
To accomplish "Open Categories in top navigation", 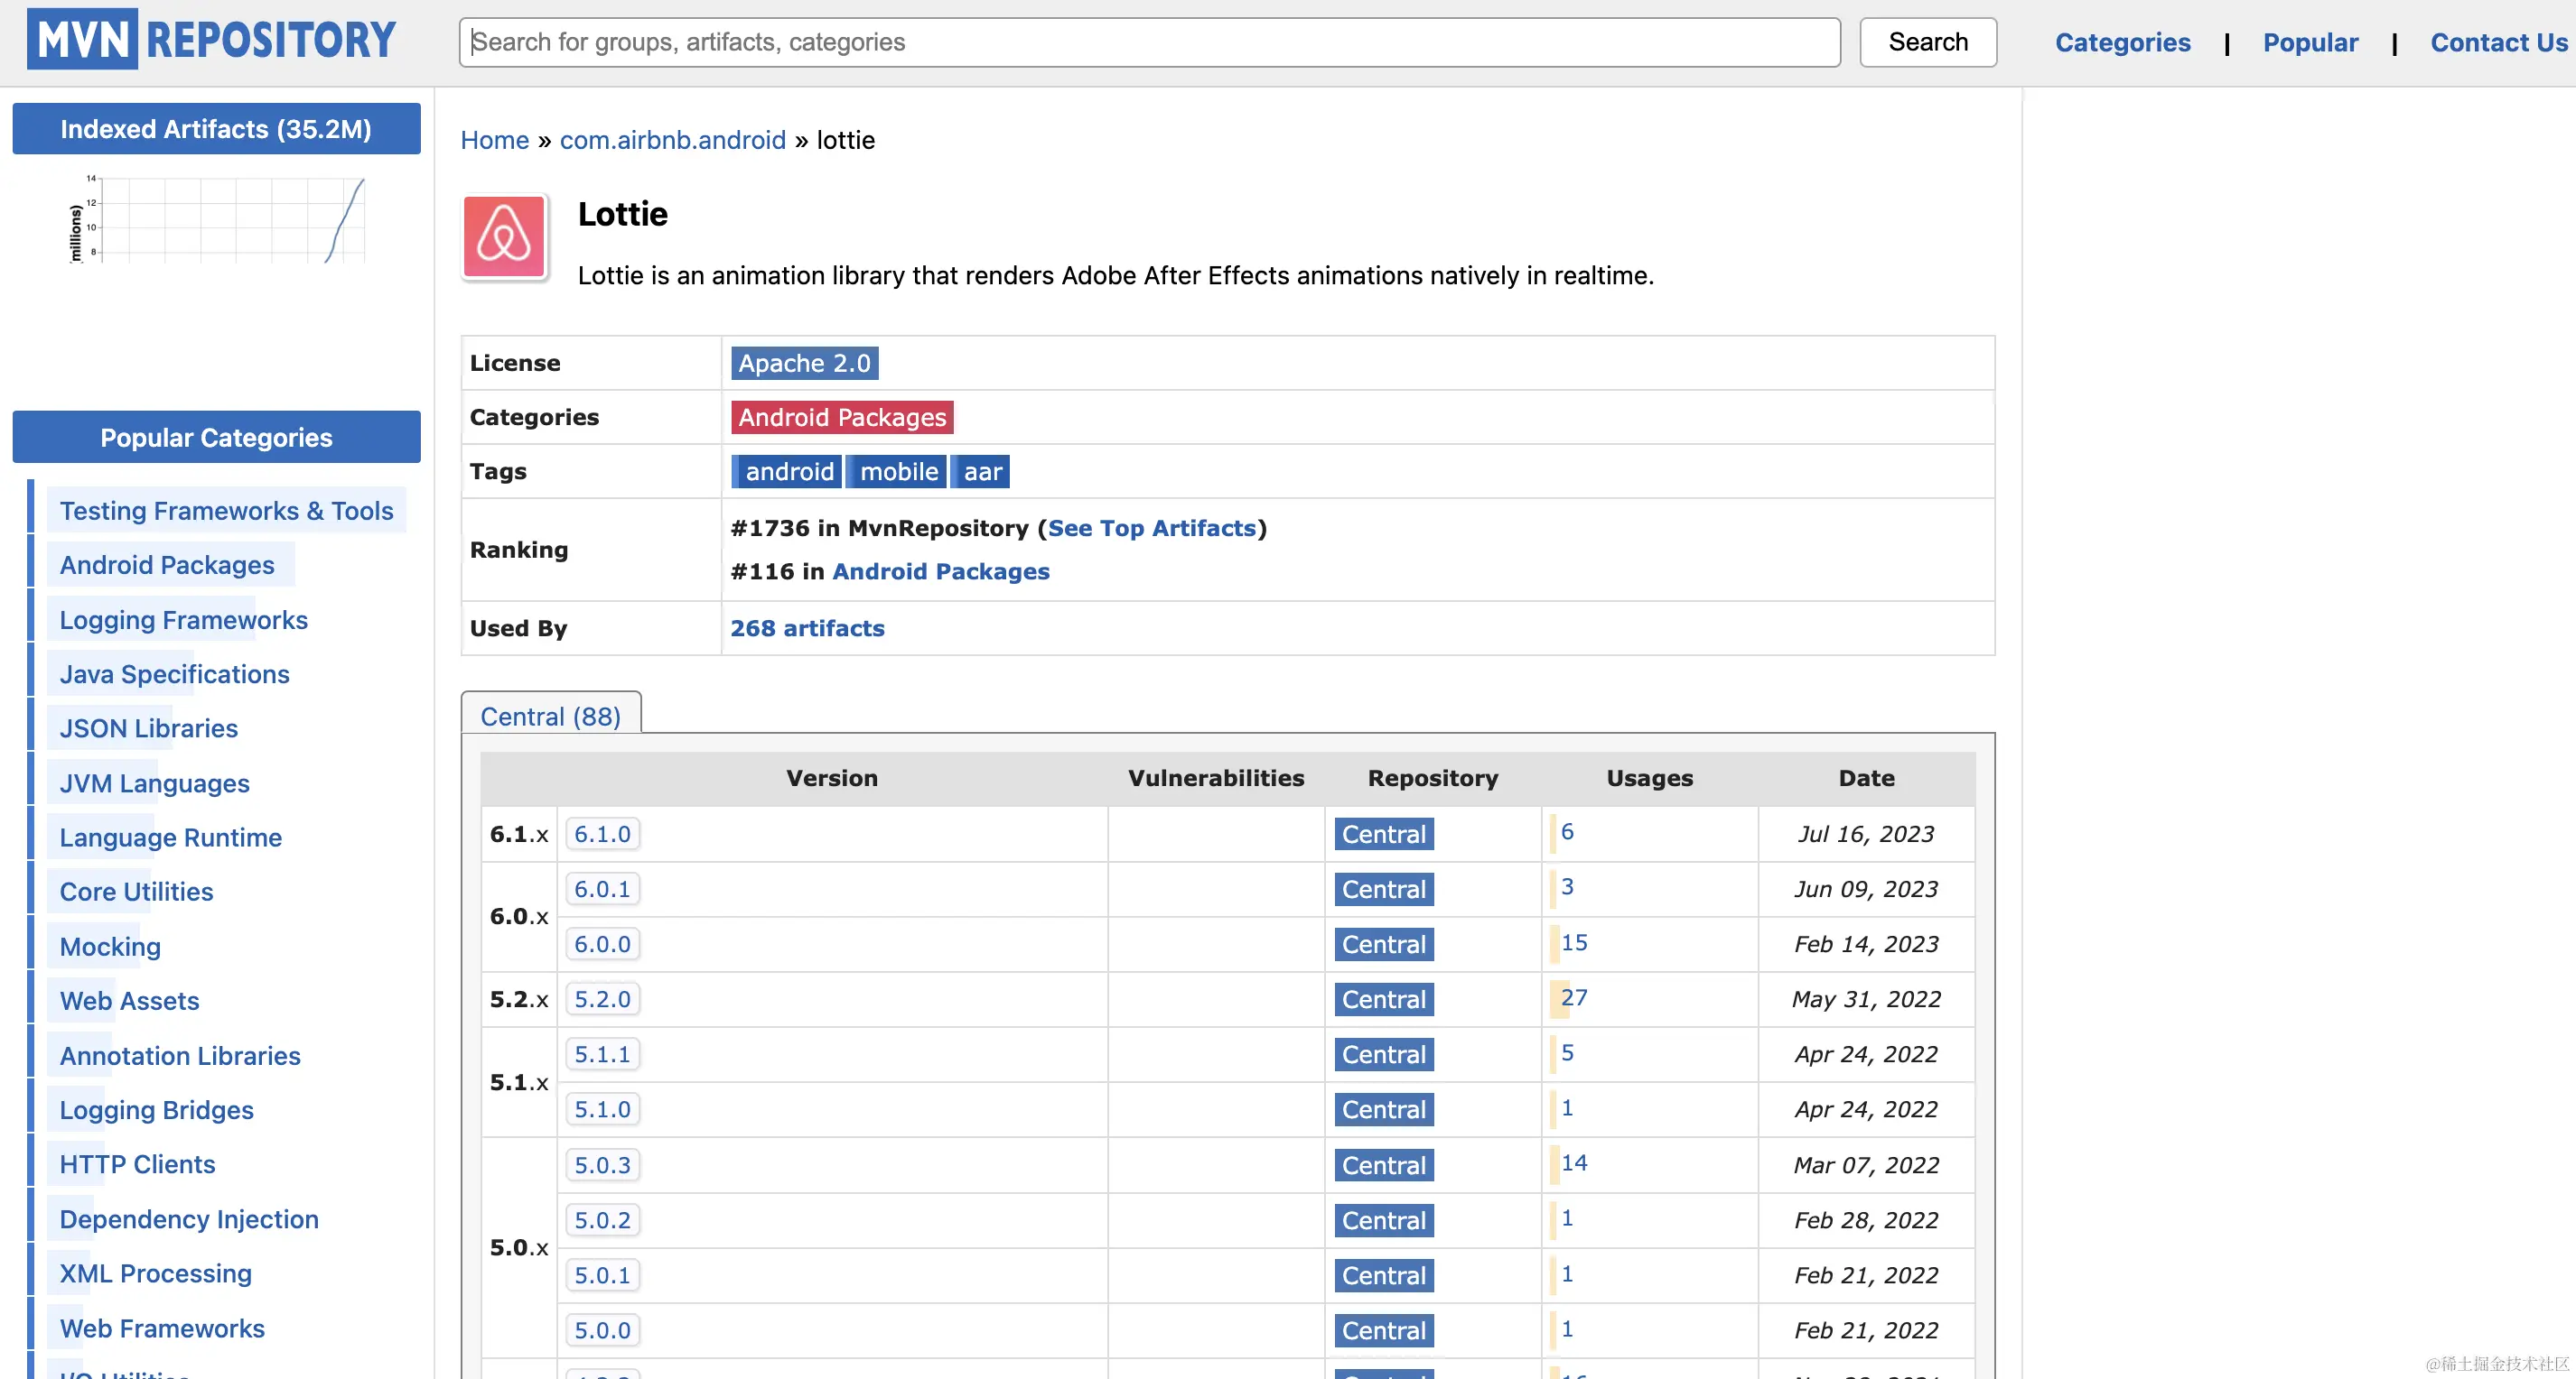I will tap(2122, 42).
